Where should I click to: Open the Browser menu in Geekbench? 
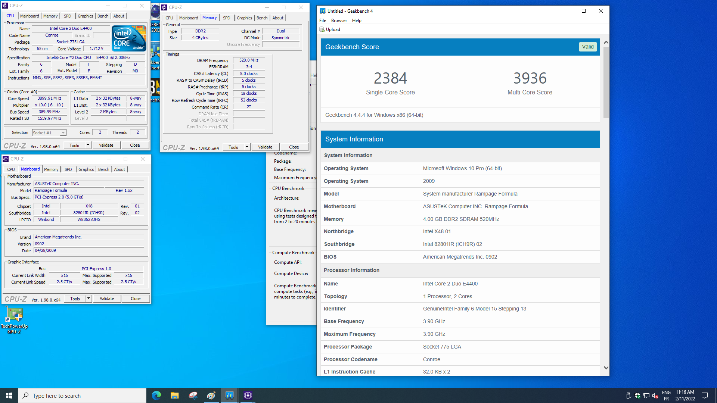pyautogui.click(x=339, y=21)
